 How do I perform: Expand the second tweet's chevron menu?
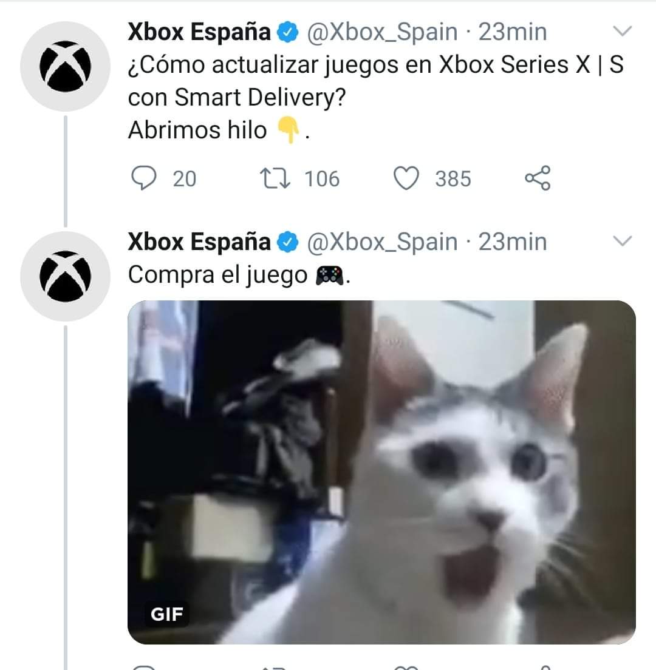(x=622, y=241)
